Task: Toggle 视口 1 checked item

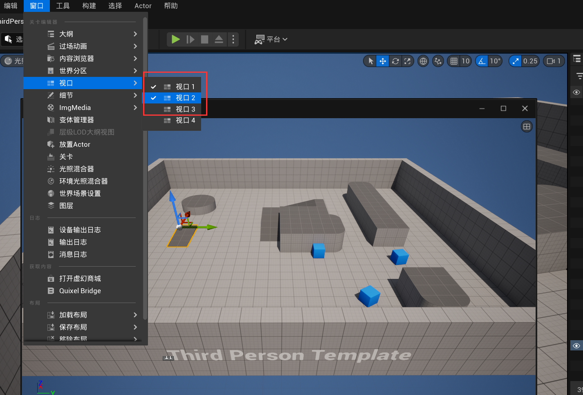Action: click(x=172, y=87)
